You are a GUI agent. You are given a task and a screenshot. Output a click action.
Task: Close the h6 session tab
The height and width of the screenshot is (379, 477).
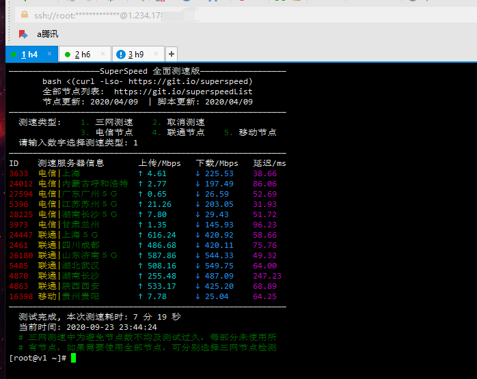pyautogui.click(x=103, y=54)
